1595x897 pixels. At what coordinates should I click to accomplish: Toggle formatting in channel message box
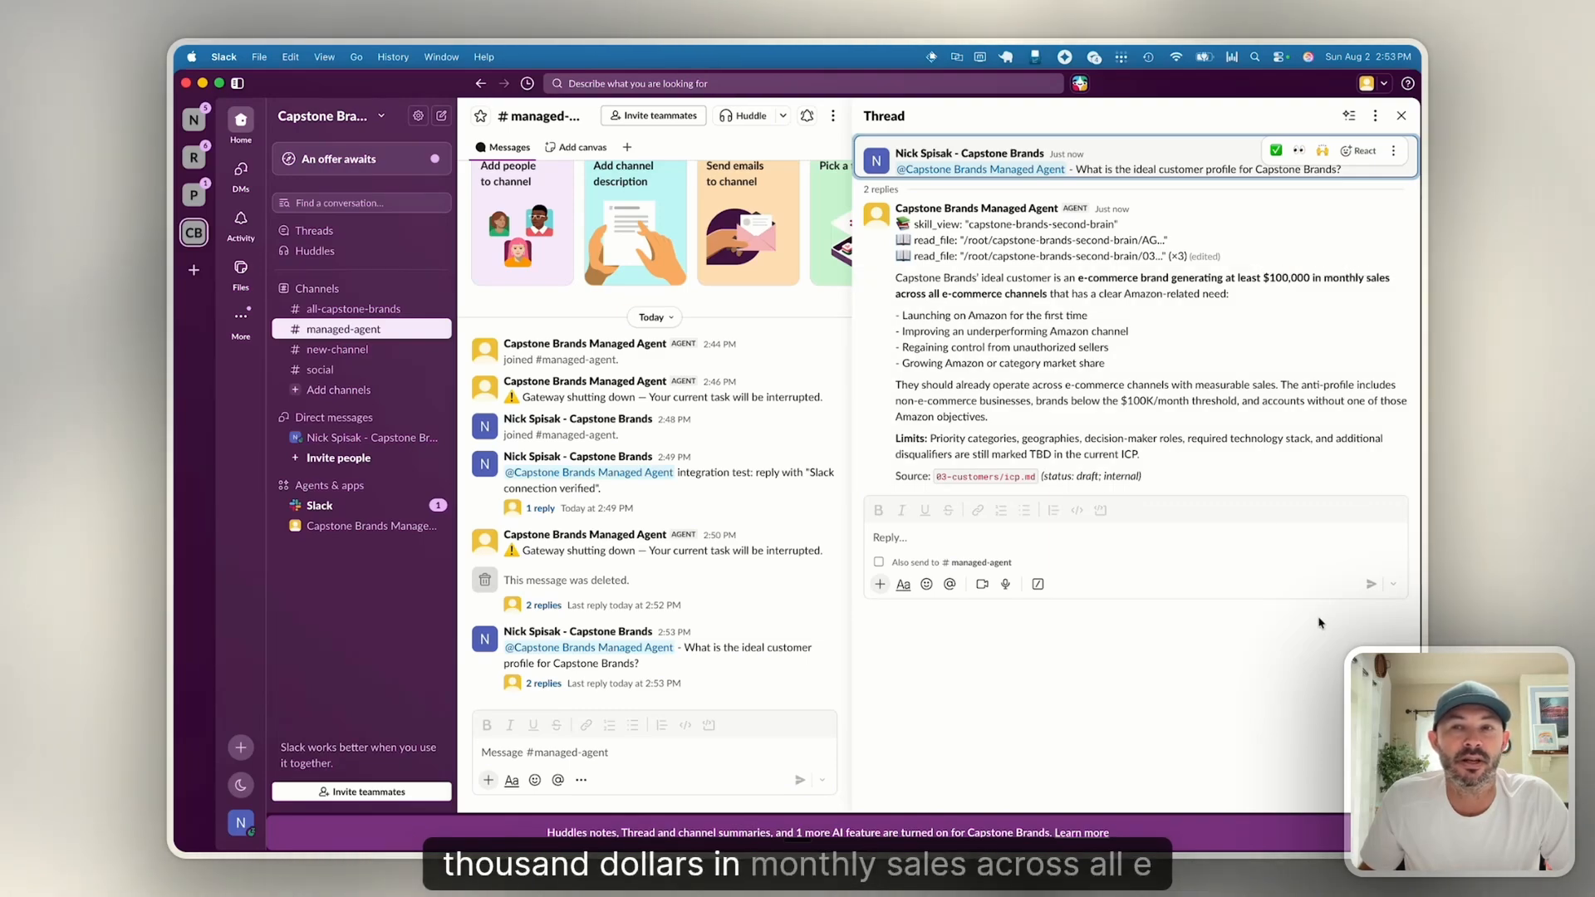(512, 780)
